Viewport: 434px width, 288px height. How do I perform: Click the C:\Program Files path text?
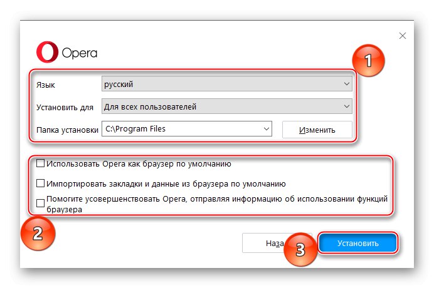[135, 129]
